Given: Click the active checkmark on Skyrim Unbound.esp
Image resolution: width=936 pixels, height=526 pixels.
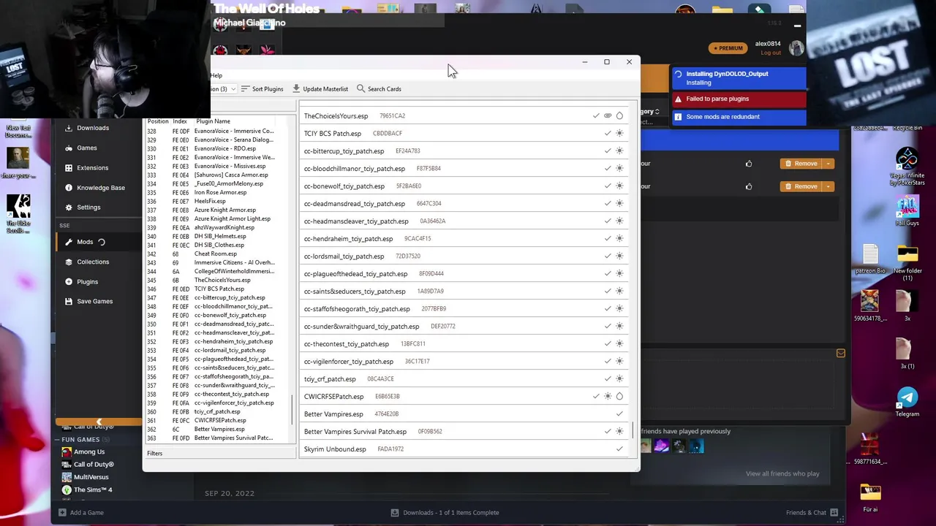Looking at the screenshot, I should pyautogui.click(x=619, y=449).
